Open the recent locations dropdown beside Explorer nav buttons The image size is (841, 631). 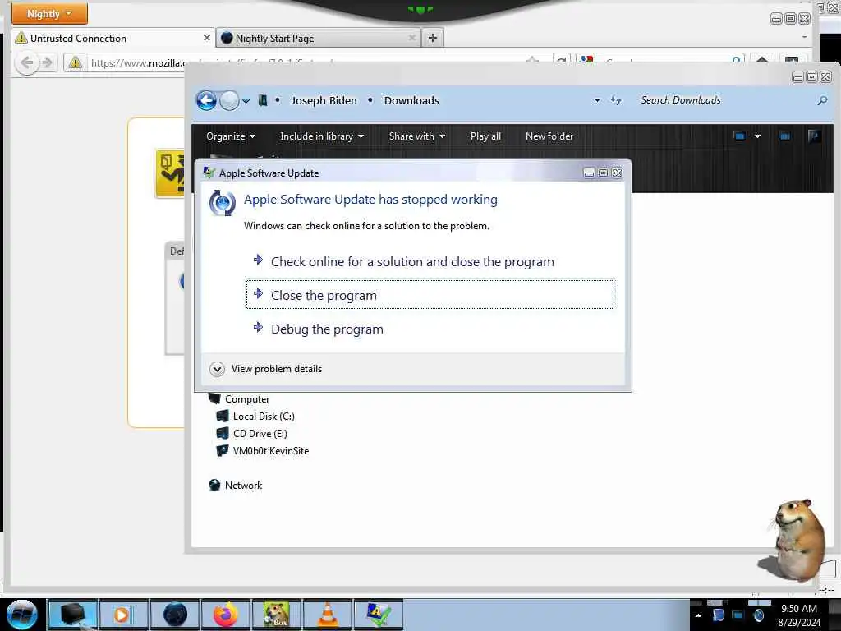246,101
